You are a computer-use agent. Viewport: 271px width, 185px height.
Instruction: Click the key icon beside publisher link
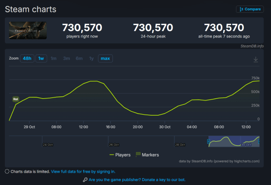click(x=85, y=180)
